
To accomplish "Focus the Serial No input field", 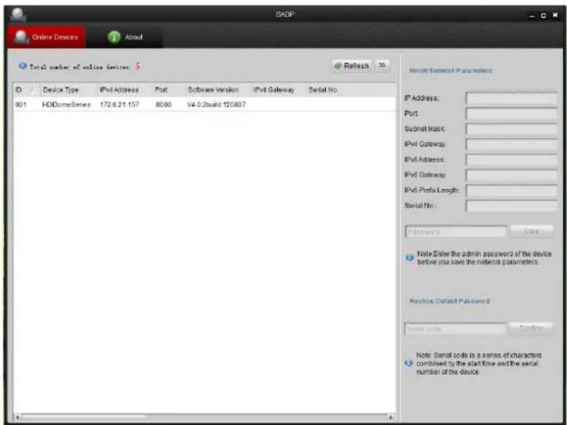I will coord(511,206).
